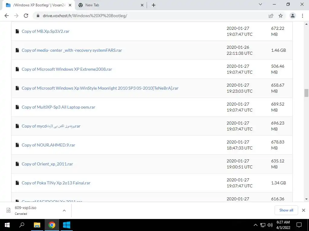Open the blue Windows-logo taskbar app
309x231 pixels.
coord(67,225)
